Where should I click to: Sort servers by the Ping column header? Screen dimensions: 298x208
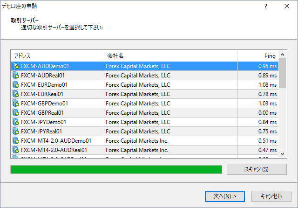(258, 56)
